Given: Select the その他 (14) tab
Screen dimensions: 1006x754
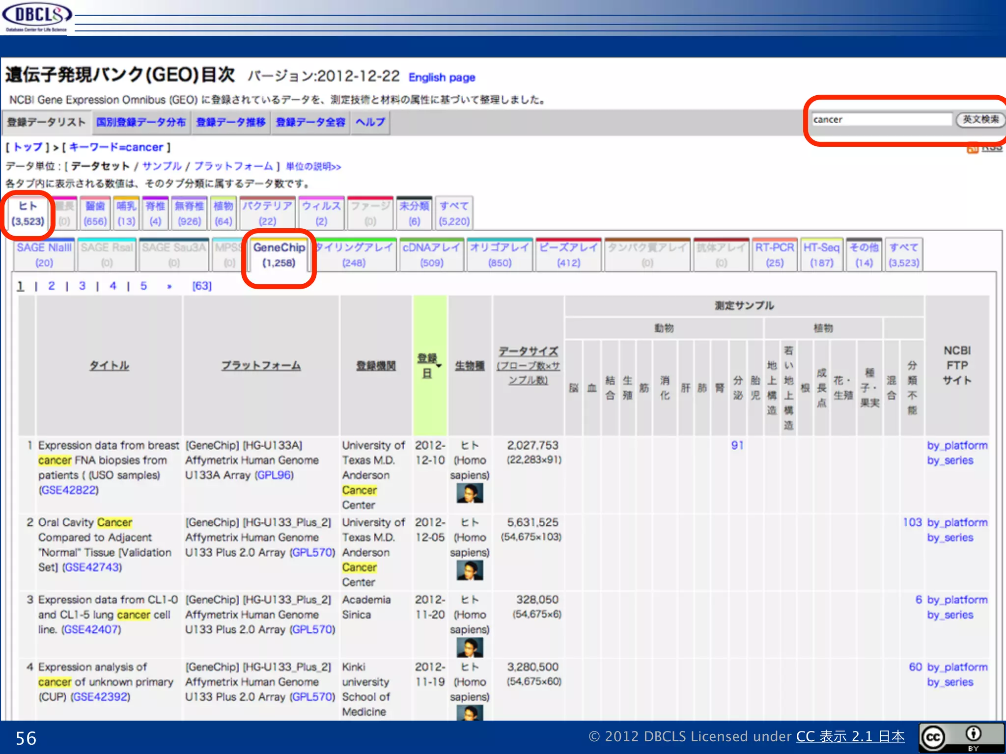Looking at the screenshot, I should click(864, 255).
